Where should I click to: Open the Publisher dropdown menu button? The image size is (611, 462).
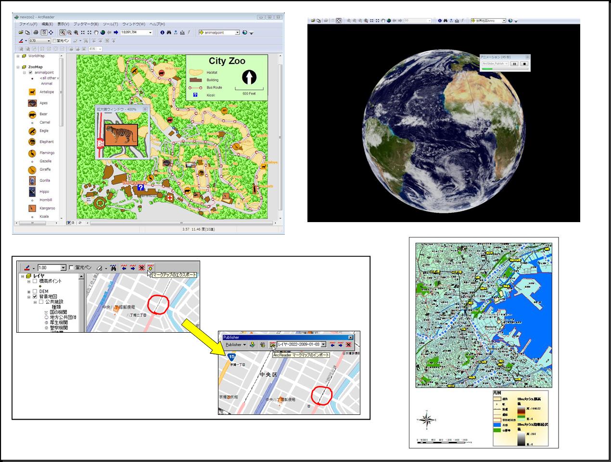coord(236,345)
